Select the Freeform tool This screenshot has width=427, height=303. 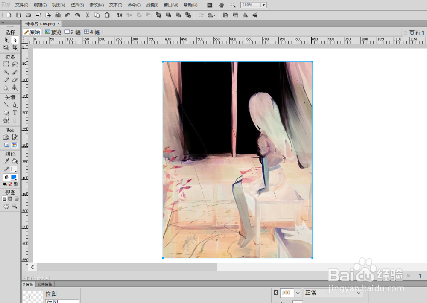coord(6,120)
